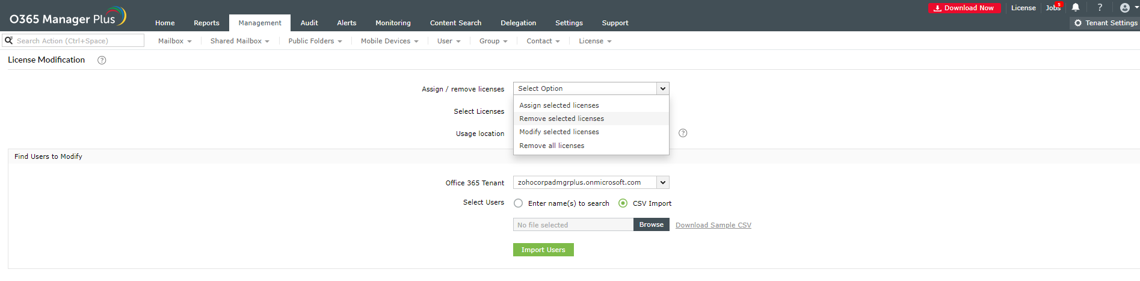Click the help icon next to Usage location
The width and height of the screenshot is (1140, 281).
[683, 133]
